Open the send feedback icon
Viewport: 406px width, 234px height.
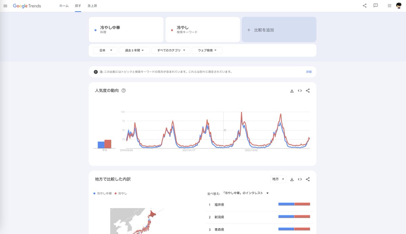(x=376, y=6)
